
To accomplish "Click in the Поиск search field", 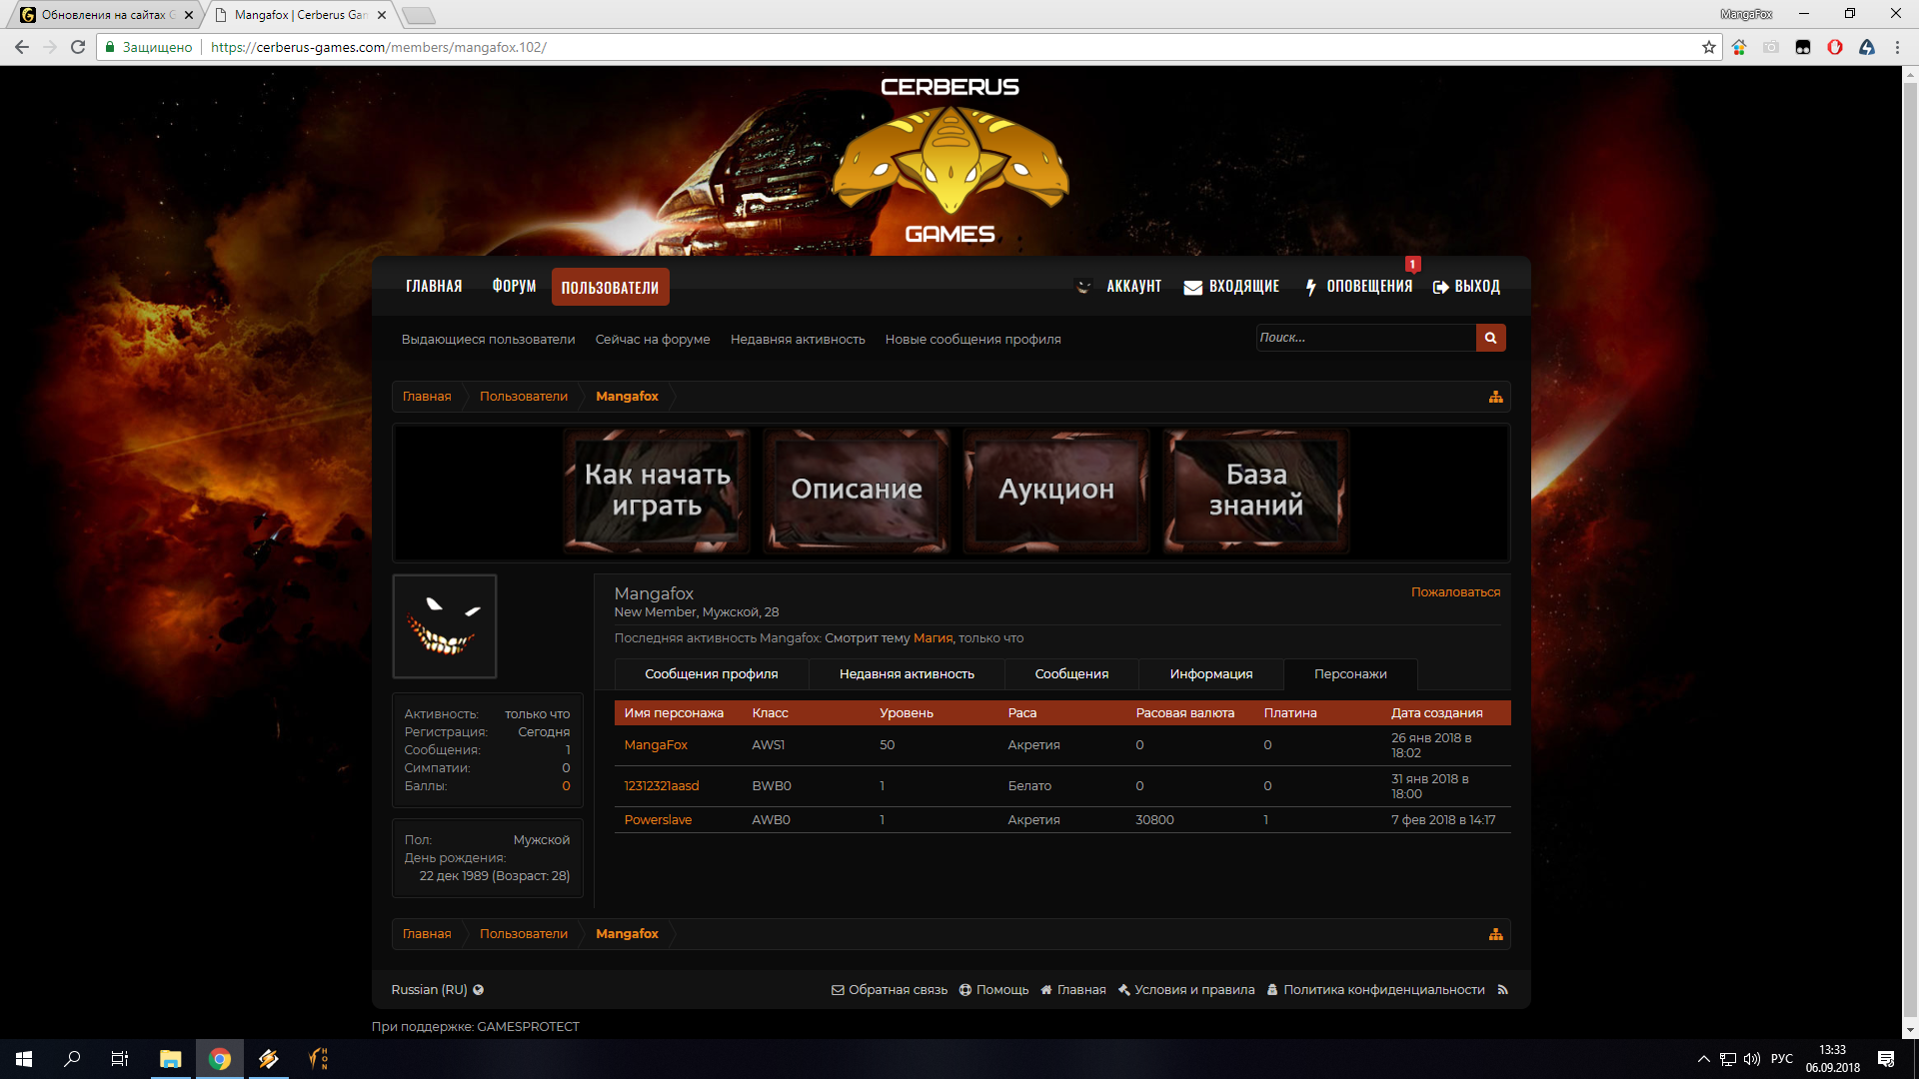I will pyautogui.click(x=1364, y=338).
